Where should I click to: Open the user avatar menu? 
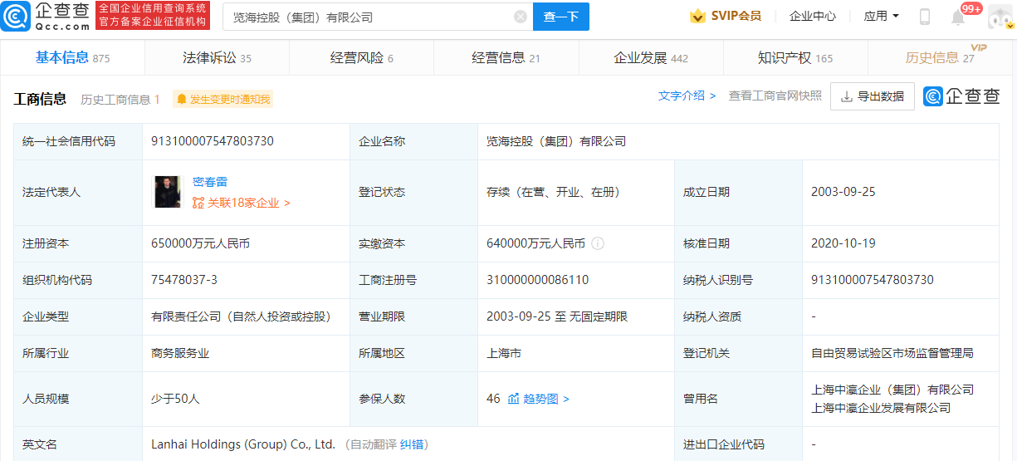1002,17
